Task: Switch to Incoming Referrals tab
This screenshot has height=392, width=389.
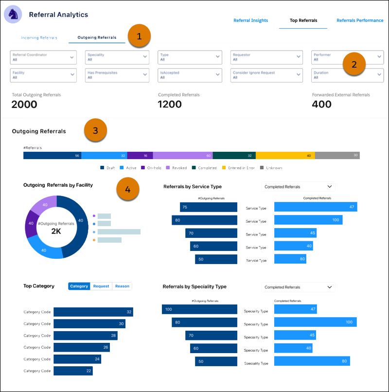Action: coord(39,38)
